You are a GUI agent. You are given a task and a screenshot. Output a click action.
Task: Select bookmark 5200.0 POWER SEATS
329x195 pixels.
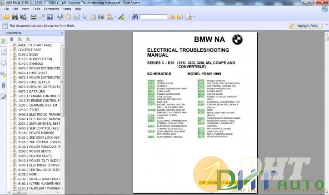35,151
